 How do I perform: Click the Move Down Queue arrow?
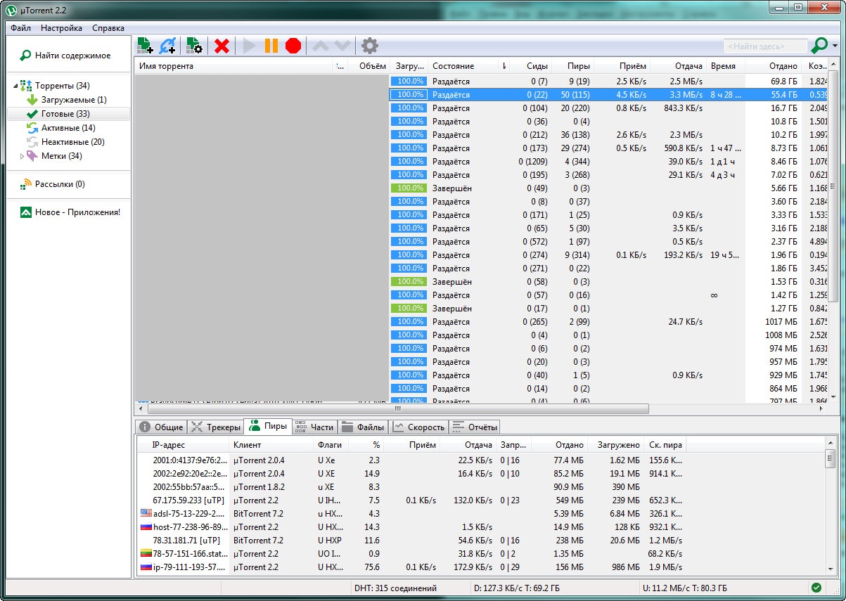pos(342,46)
